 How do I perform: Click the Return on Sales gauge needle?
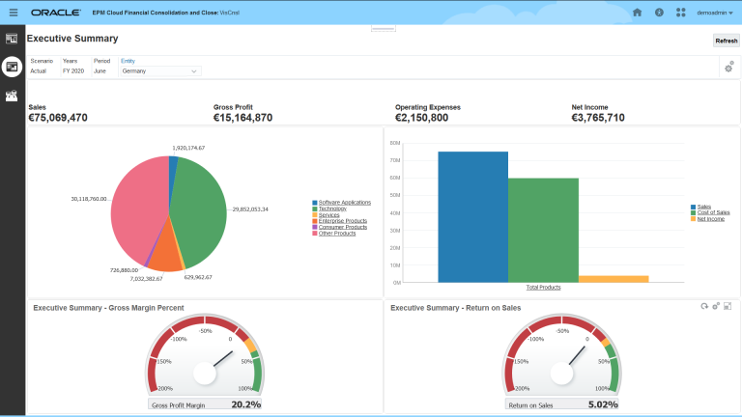coord(577,355)
